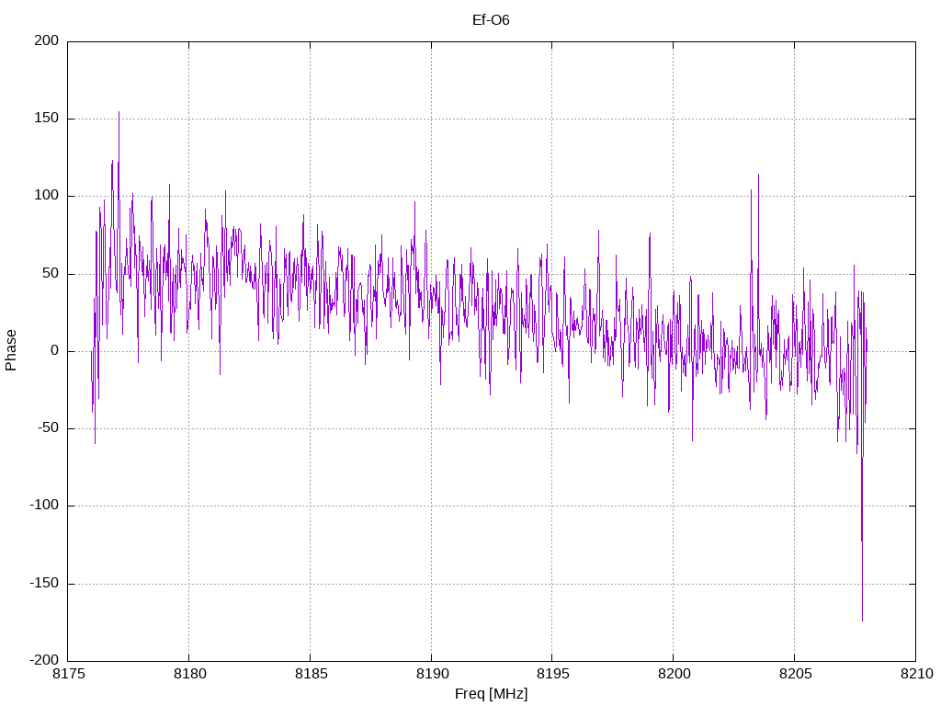Screen dimensions: 941x706
Task: Click the plot title Ef-O6
Action: pyautogui.click(x=491, y=20)
